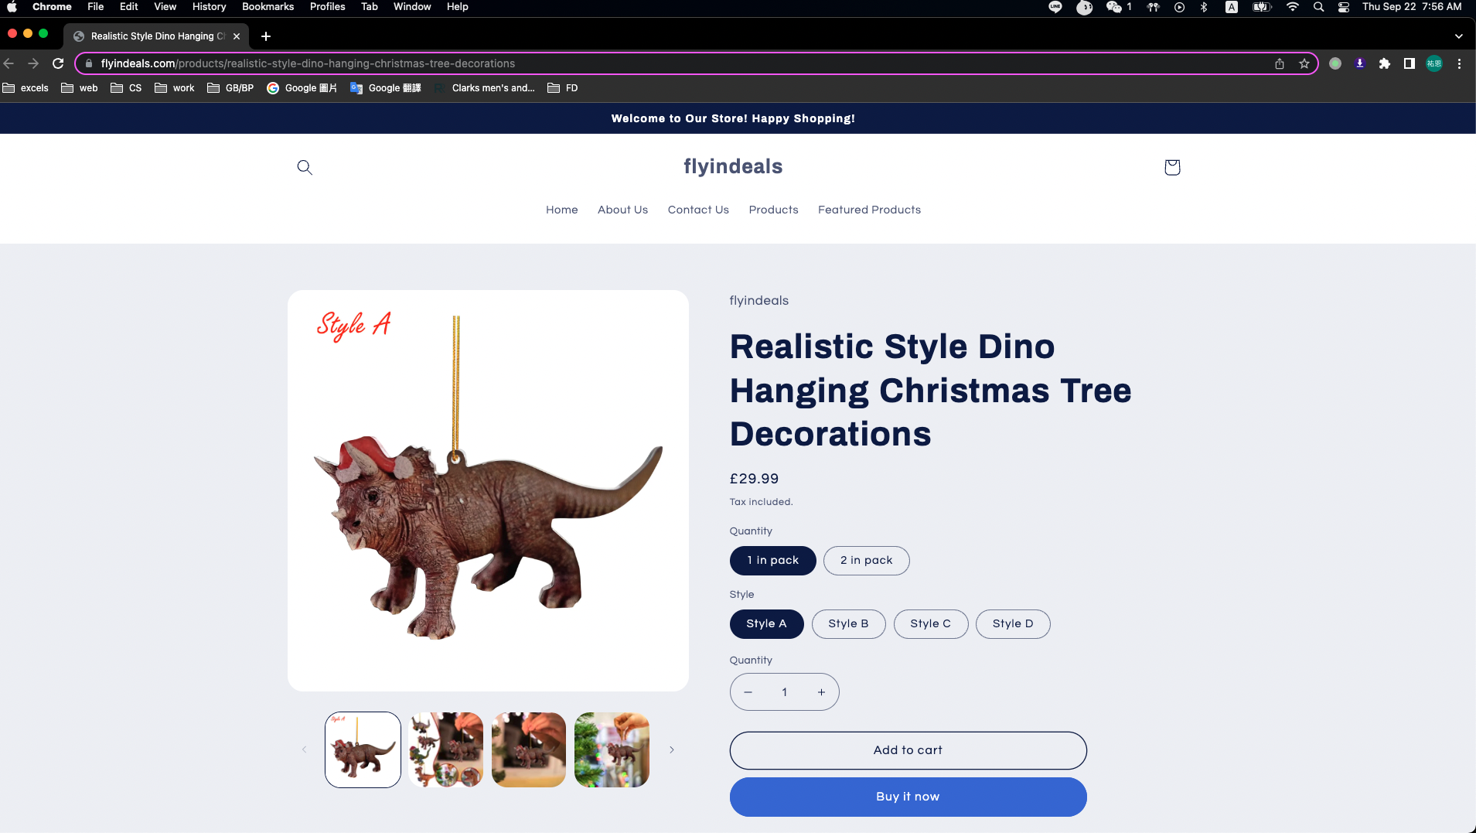Open the Chrome three-dot menu

click(1459, 63)
